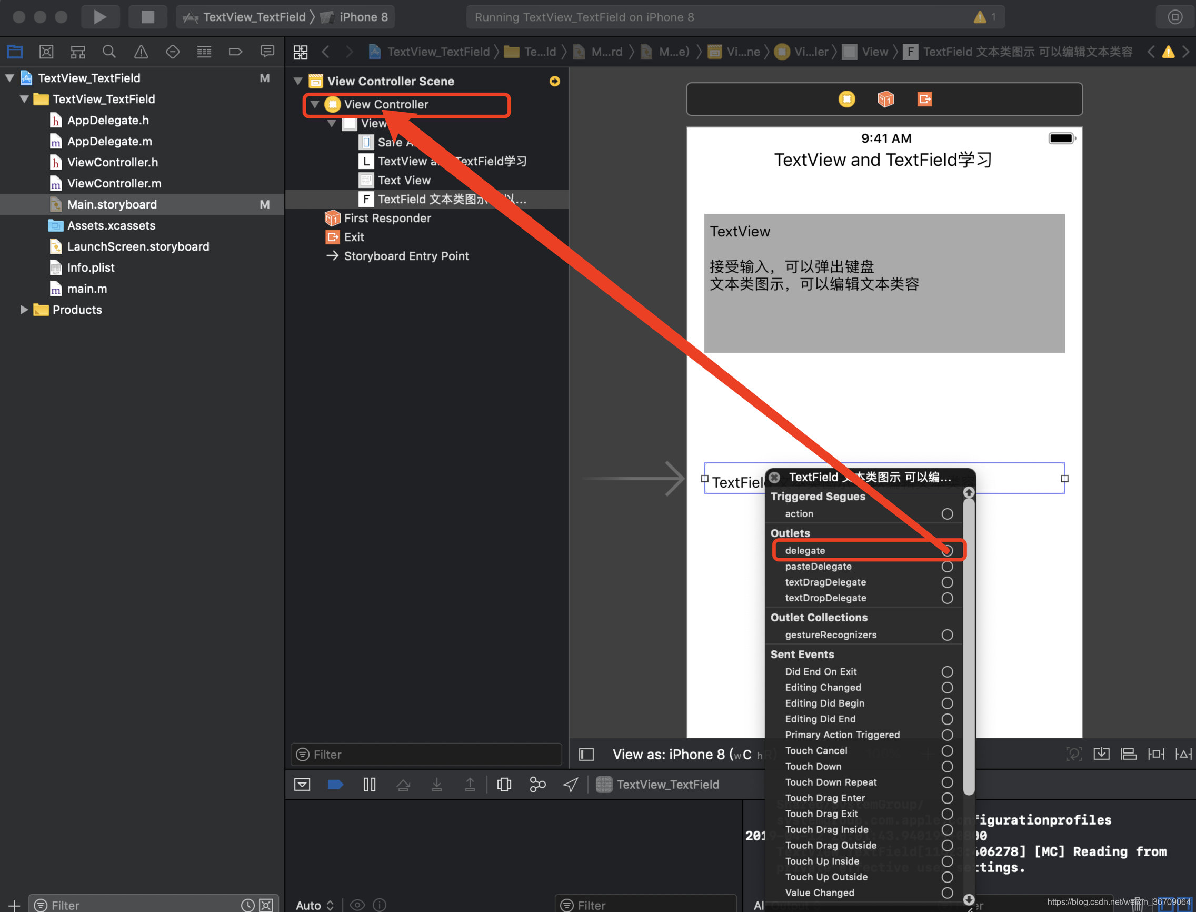Image resolution: width=1196 pixels, height=912 pixels.
Task: Expand the Products folder
Action: pyautogui.click(x=24, y=310)
